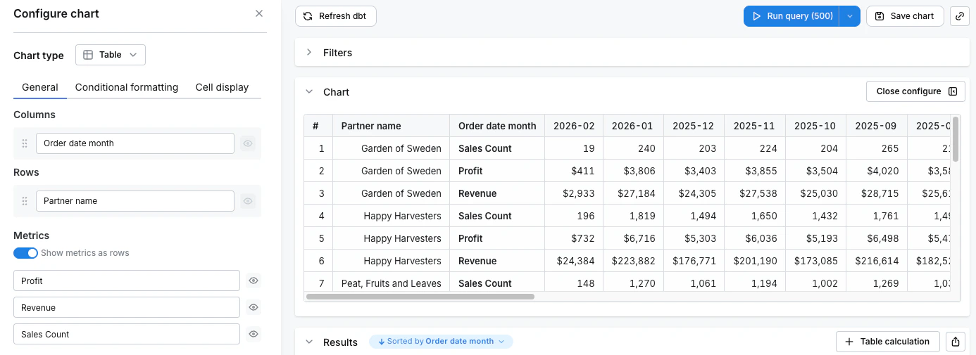
Task: Toggle visibility of Order date month column
Action: (x=248, y=143)
